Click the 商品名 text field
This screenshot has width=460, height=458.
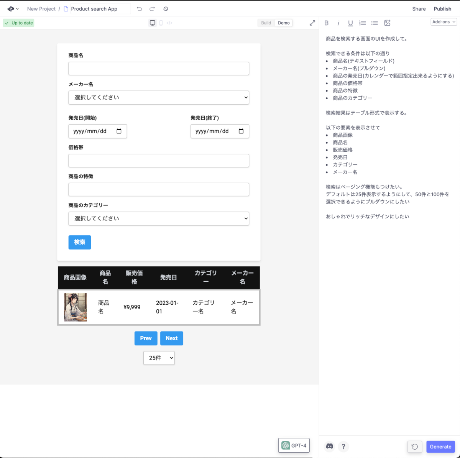pyautogui.click(x=159, y=69)
